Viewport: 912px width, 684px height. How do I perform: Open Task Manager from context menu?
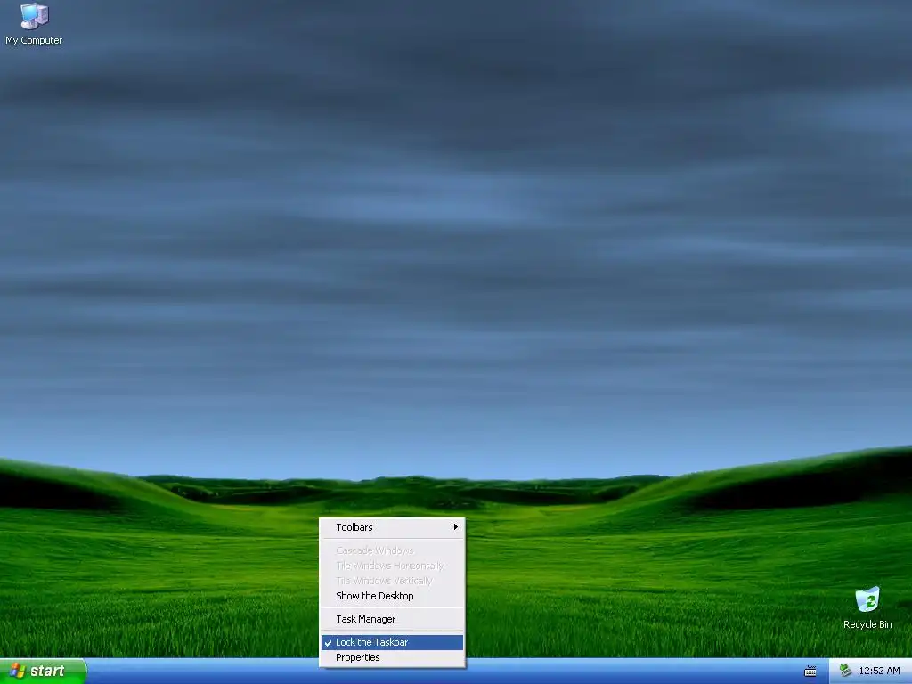tap(392, 619)
